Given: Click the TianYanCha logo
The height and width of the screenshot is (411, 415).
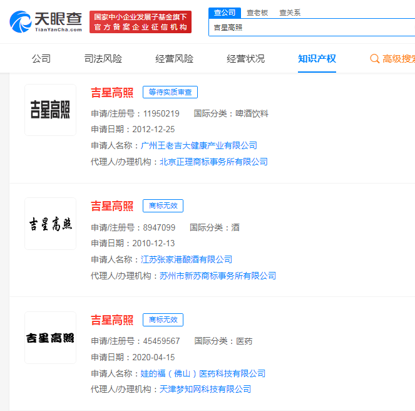Looking at the screenshot, I should [46, 21].
